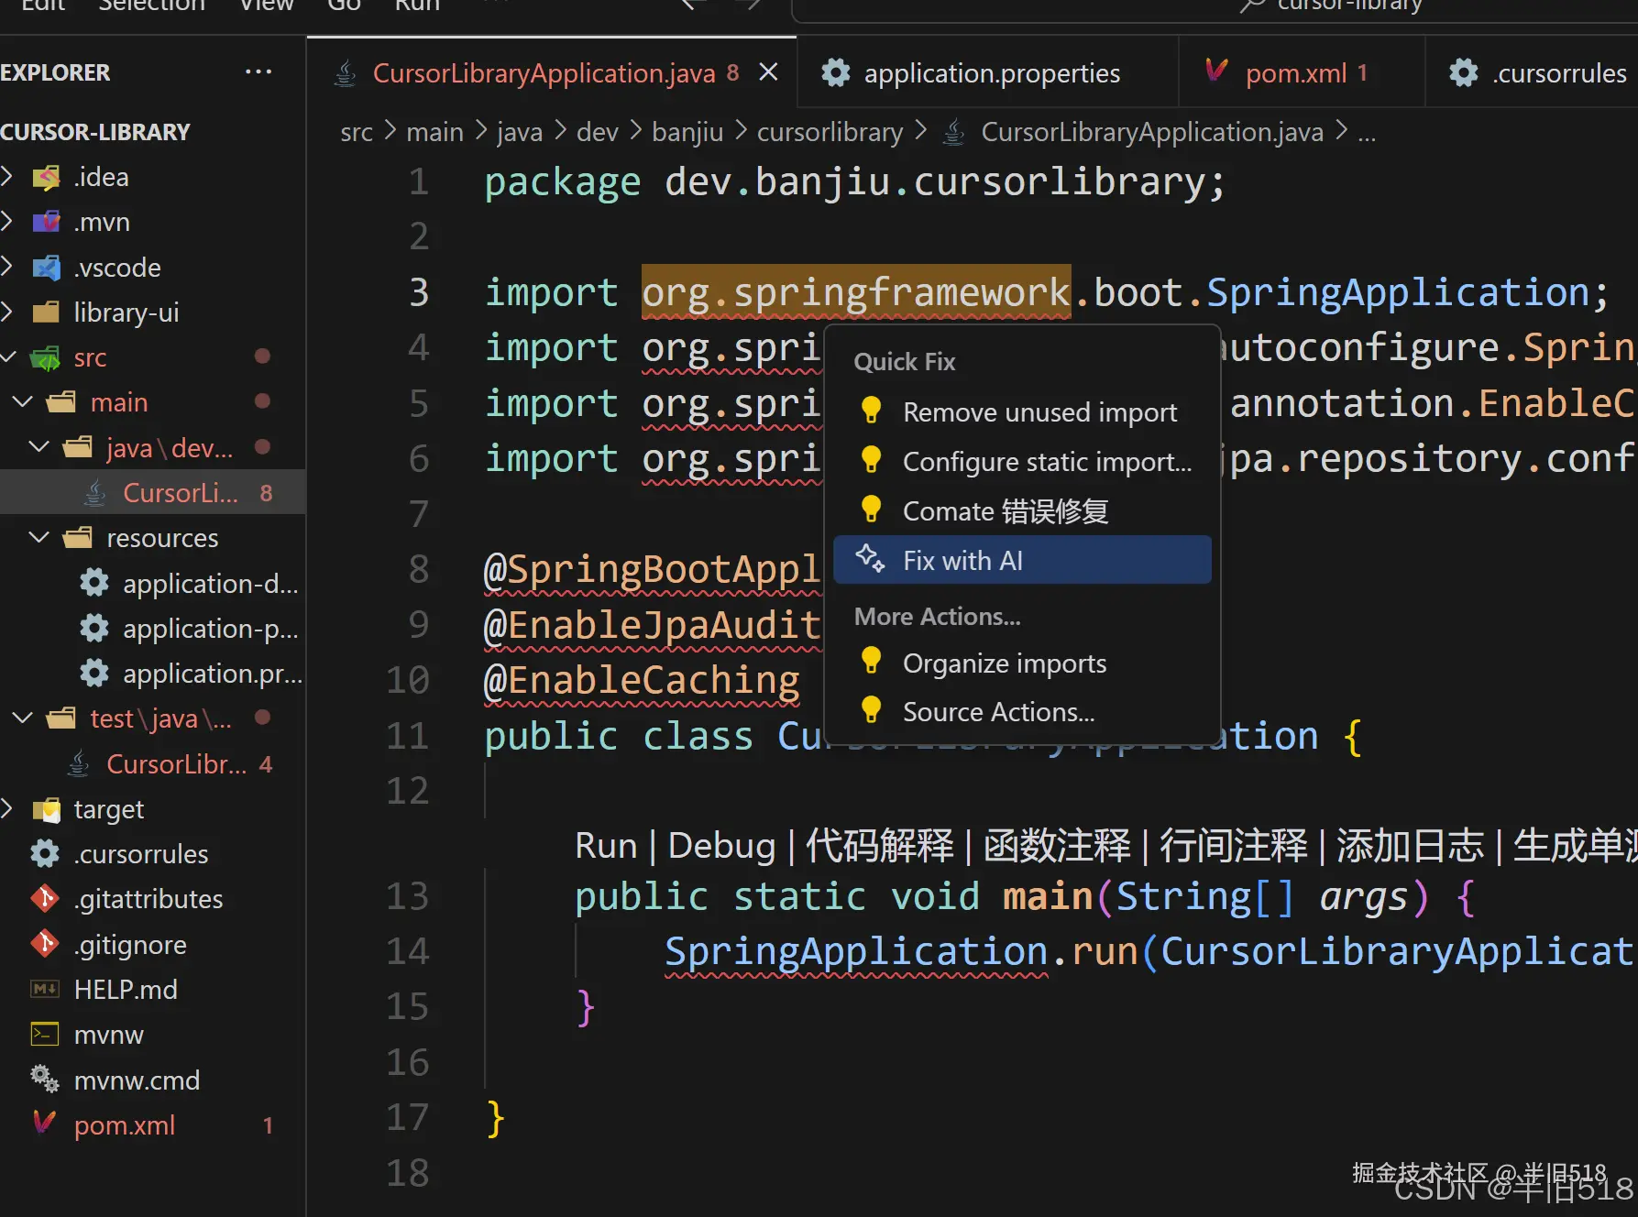Image resolution: width=1638 pixels, height=1217 pixels.
Task: Click the gear icon on application.properties tab
Action: [x=835, y=72]
